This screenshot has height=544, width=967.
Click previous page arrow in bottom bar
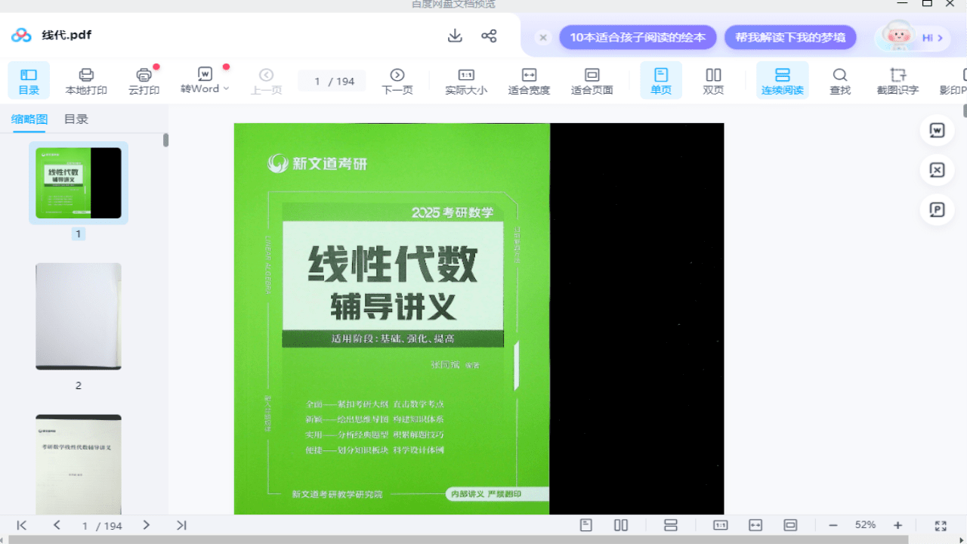[x=57, y=525]
